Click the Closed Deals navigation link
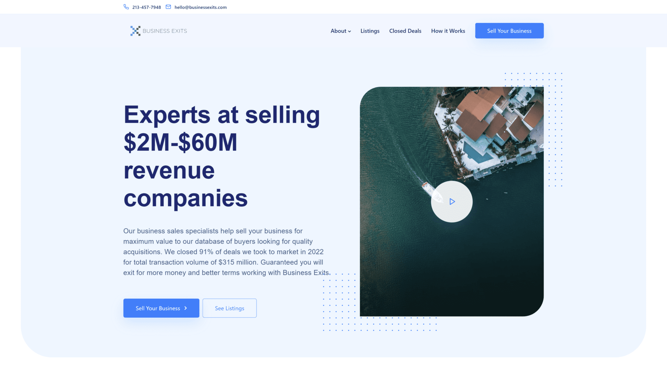 point(405,30)
